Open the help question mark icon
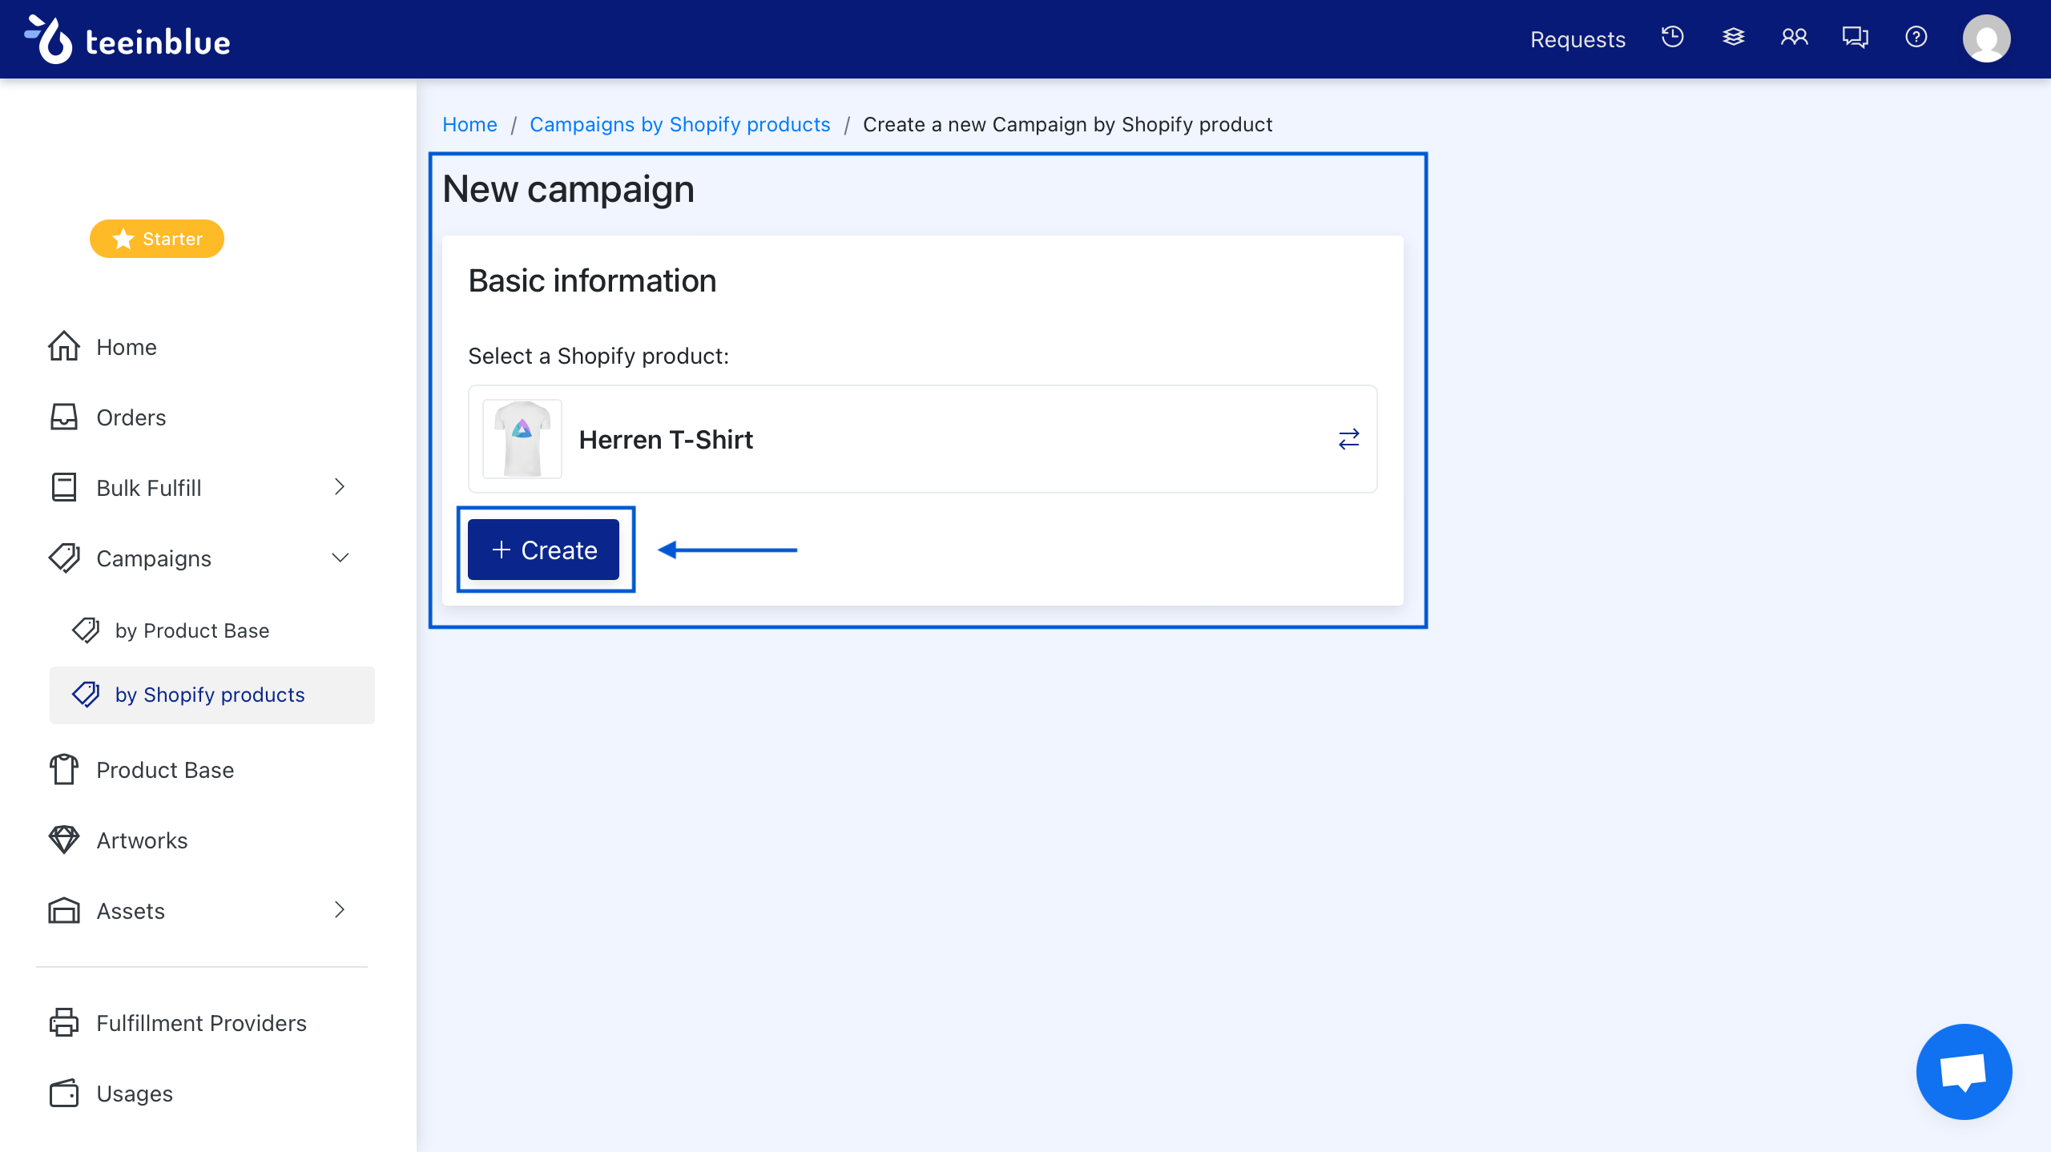Screen dimensions: 2051x1152 coord(1916,38)
